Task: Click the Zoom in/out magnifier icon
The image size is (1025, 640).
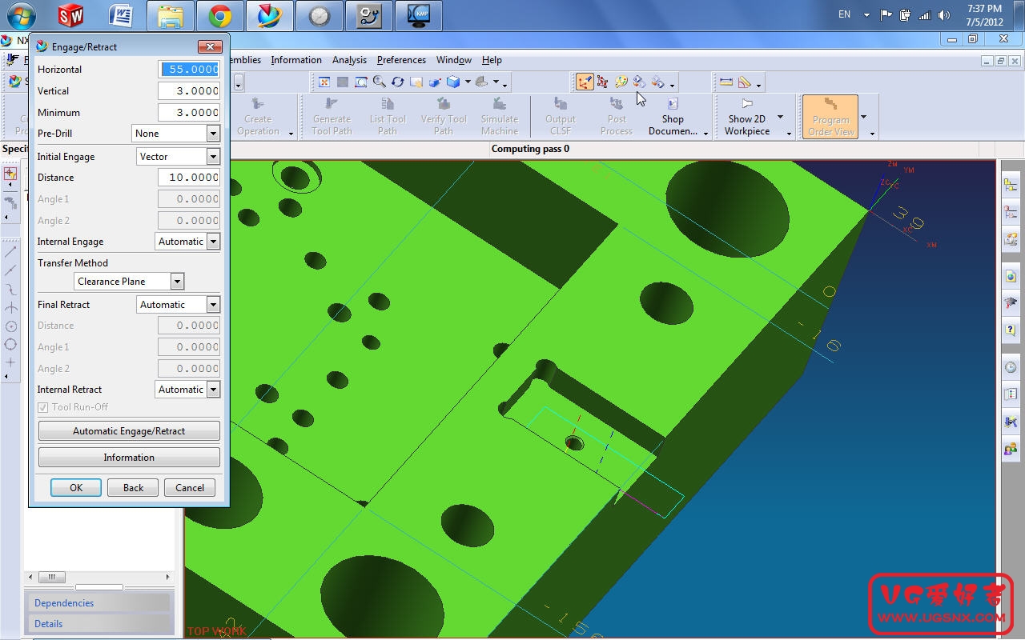Action: 380,82
